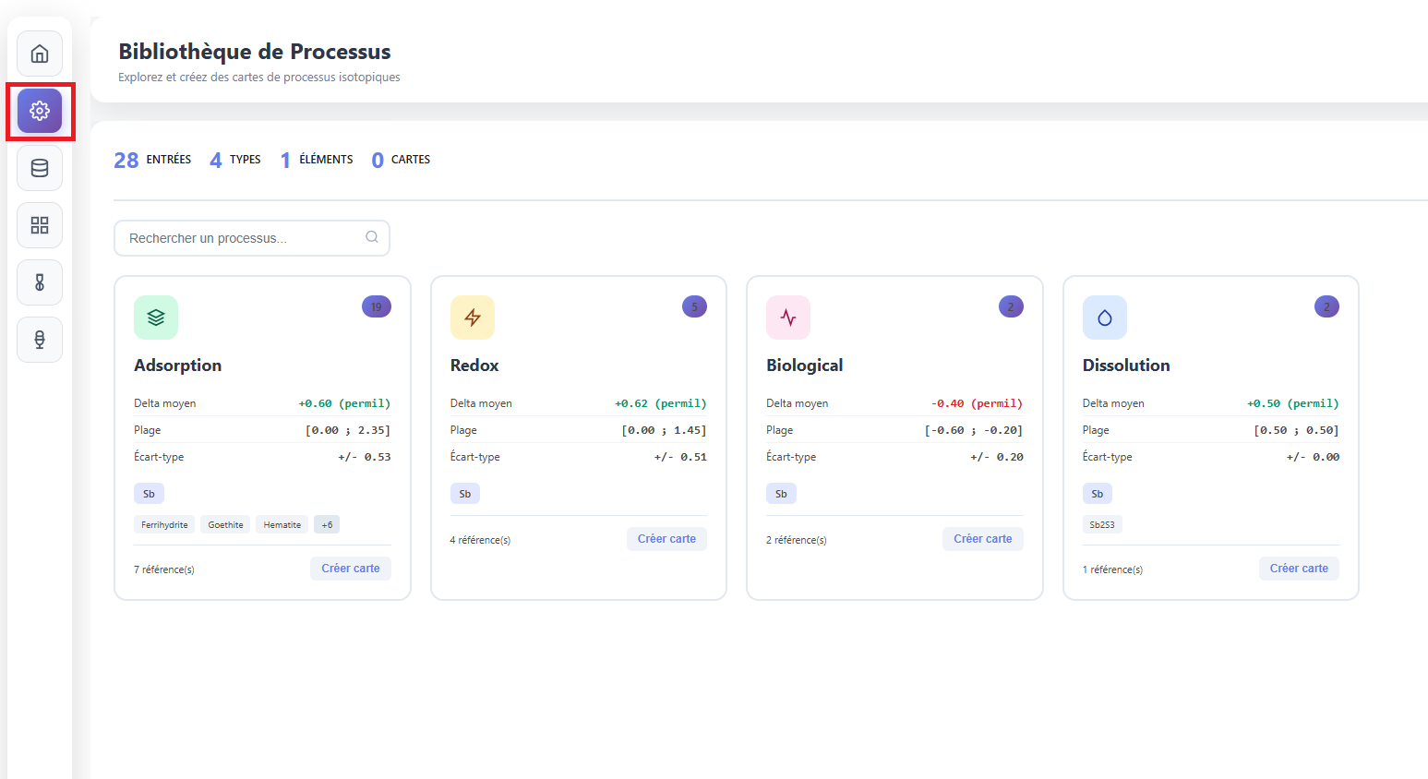Click the droplet icon on the Dissolution card
Screen dimensions: 1428x779
(1104, 317)
